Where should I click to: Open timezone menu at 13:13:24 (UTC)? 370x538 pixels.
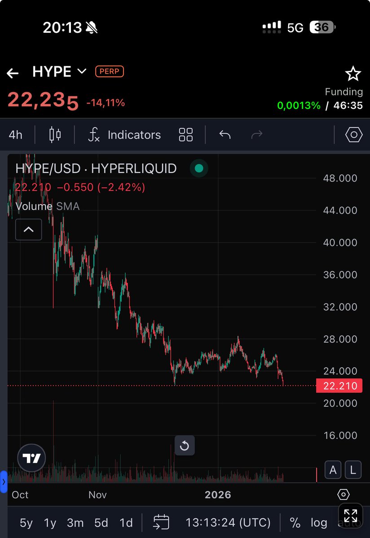pyautogui.click(x=228, y=522)
